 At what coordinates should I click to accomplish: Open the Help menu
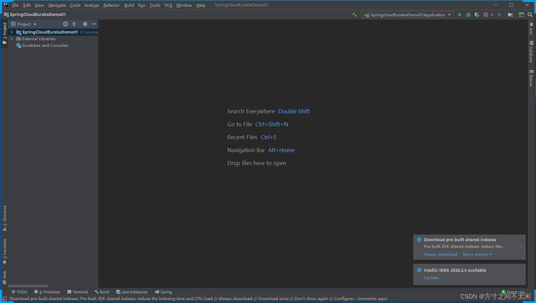point(201,5)
